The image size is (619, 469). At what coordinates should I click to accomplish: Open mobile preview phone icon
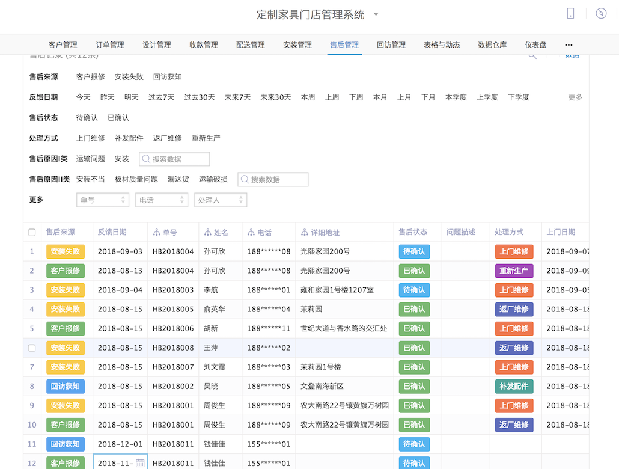570,13
